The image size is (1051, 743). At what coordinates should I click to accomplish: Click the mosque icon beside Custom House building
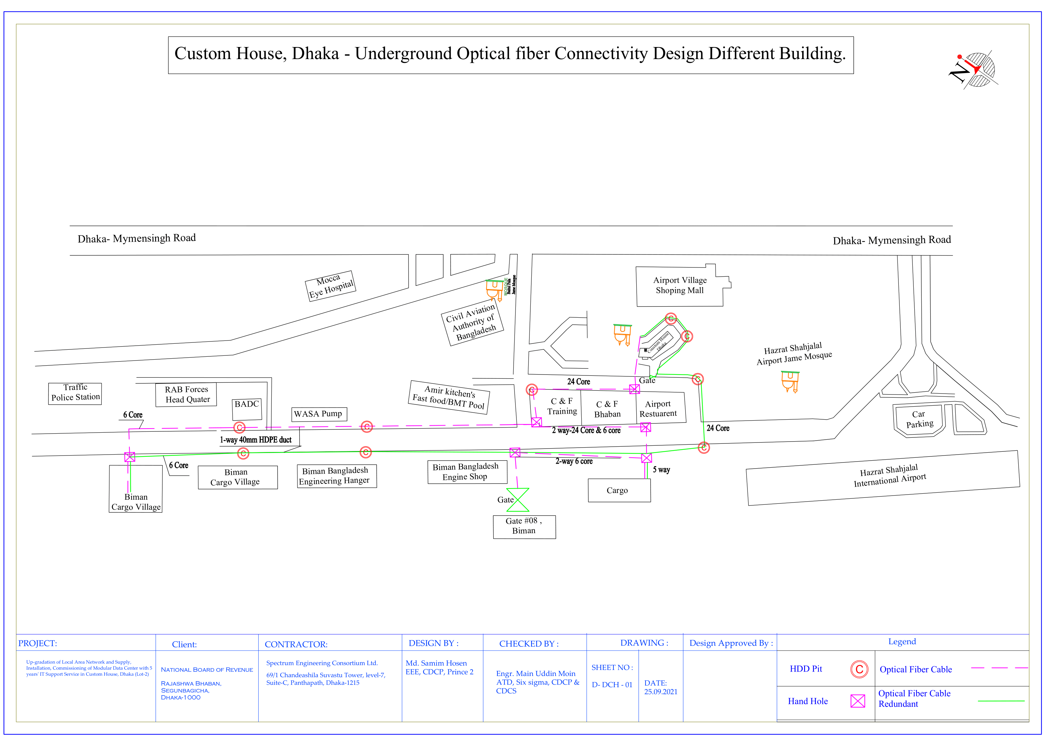623,335
